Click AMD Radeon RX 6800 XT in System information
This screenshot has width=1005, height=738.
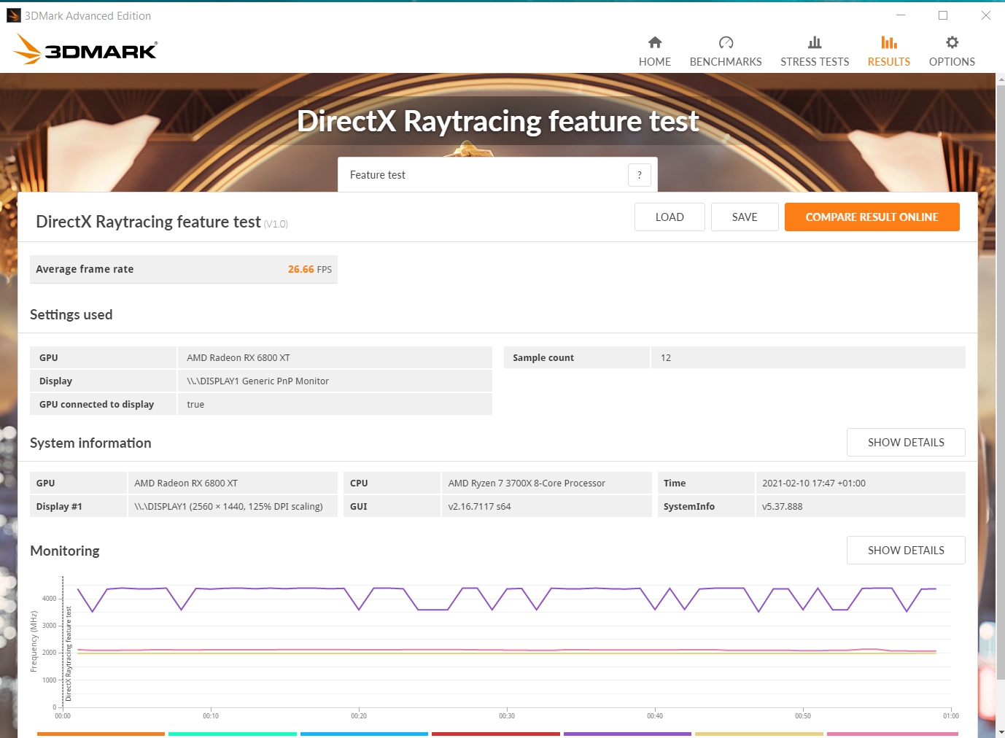(x=186, y=483)
